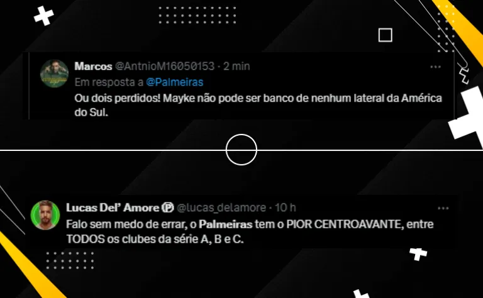Open more options on Marcos's tweet
The height and width of the screenshot is (298, 483).
coord(435,67)
